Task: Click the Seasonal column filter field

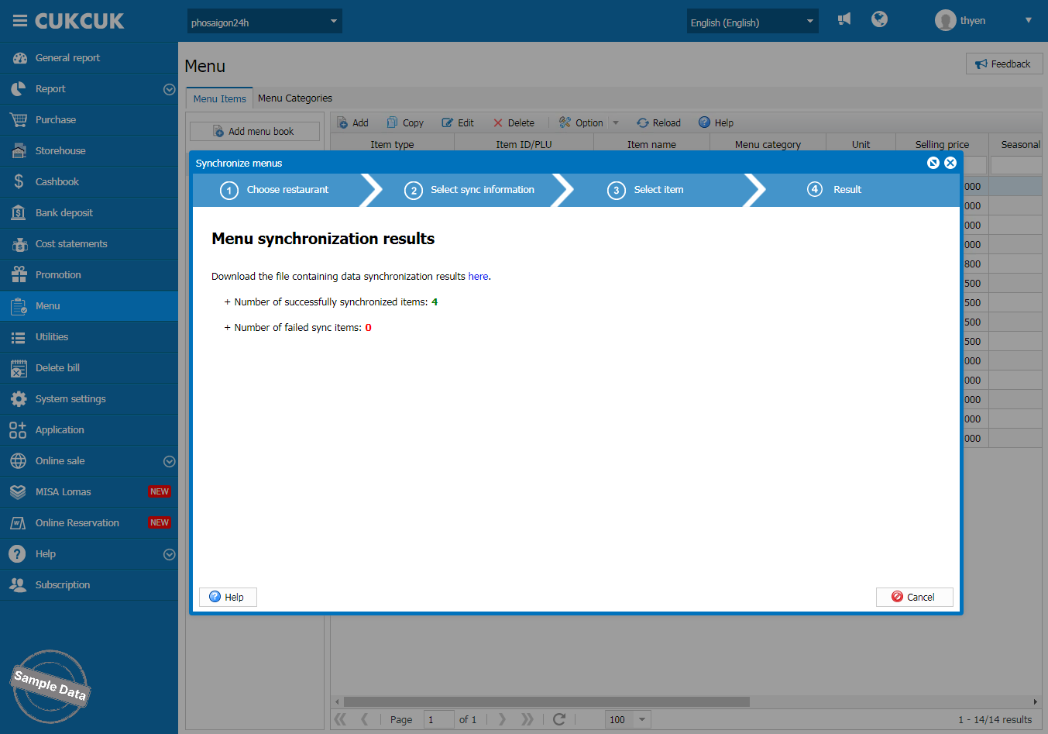Action: pos(1016,164)
